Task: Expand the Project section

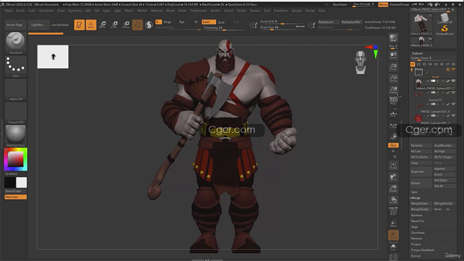Action: (416, 245)
